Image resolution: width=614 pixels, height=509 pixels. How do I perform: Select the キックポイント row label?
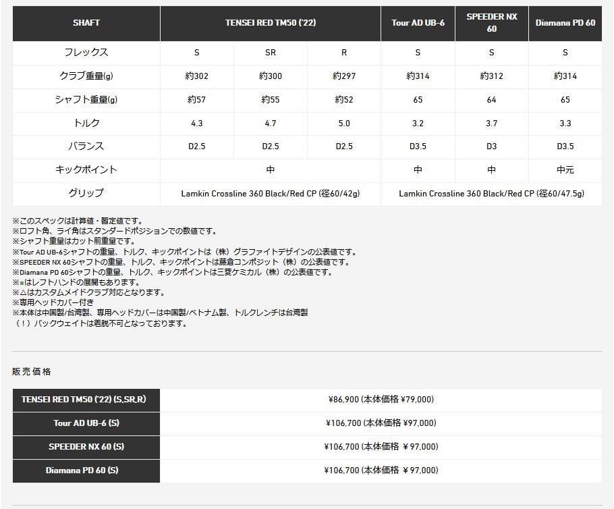tap(86, 170)
